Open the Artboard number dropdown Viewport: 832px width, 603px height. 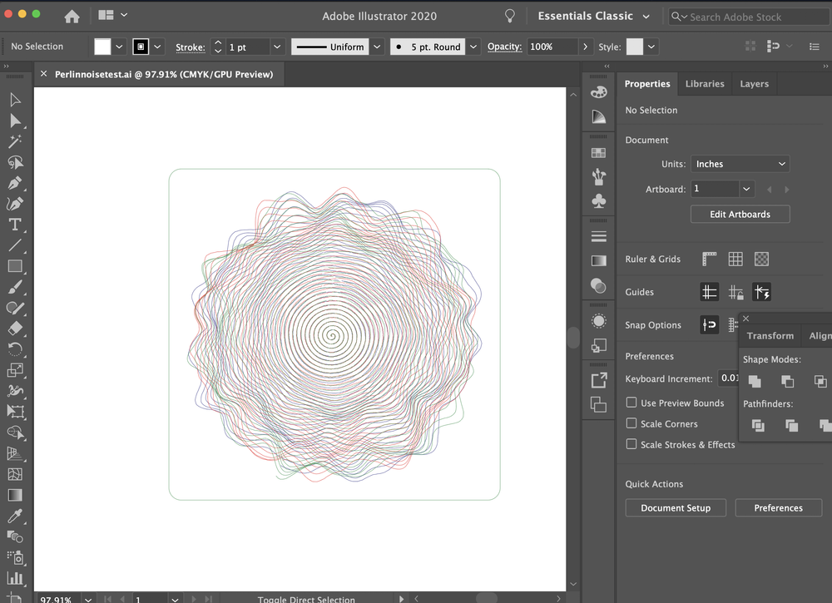[746, 189]
